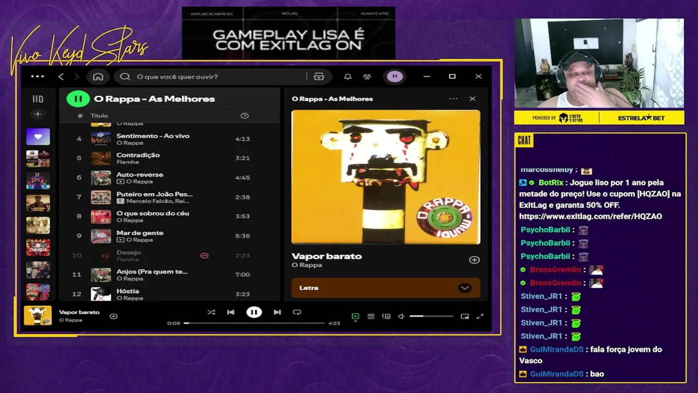Open the Spotify three-dots menu
698x393 pixels.
coord(38,76)
